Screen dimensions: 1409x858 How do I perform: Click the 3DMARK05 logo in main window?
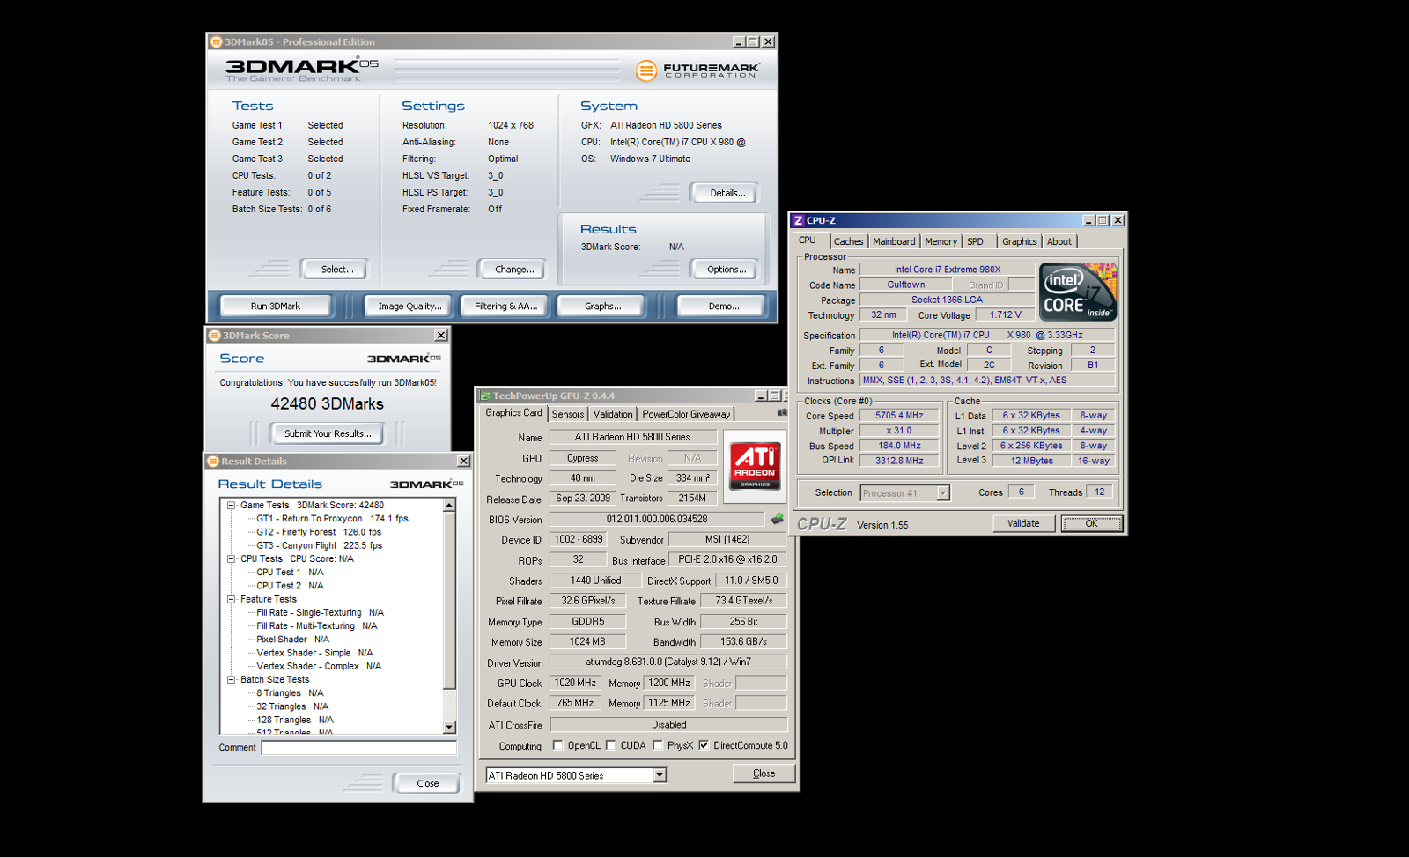coord(301,70)
